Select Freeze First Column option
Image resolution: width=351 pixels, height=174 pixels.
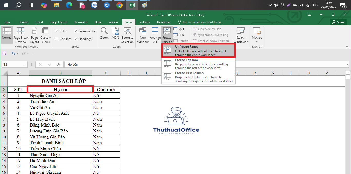click(198, 77)
